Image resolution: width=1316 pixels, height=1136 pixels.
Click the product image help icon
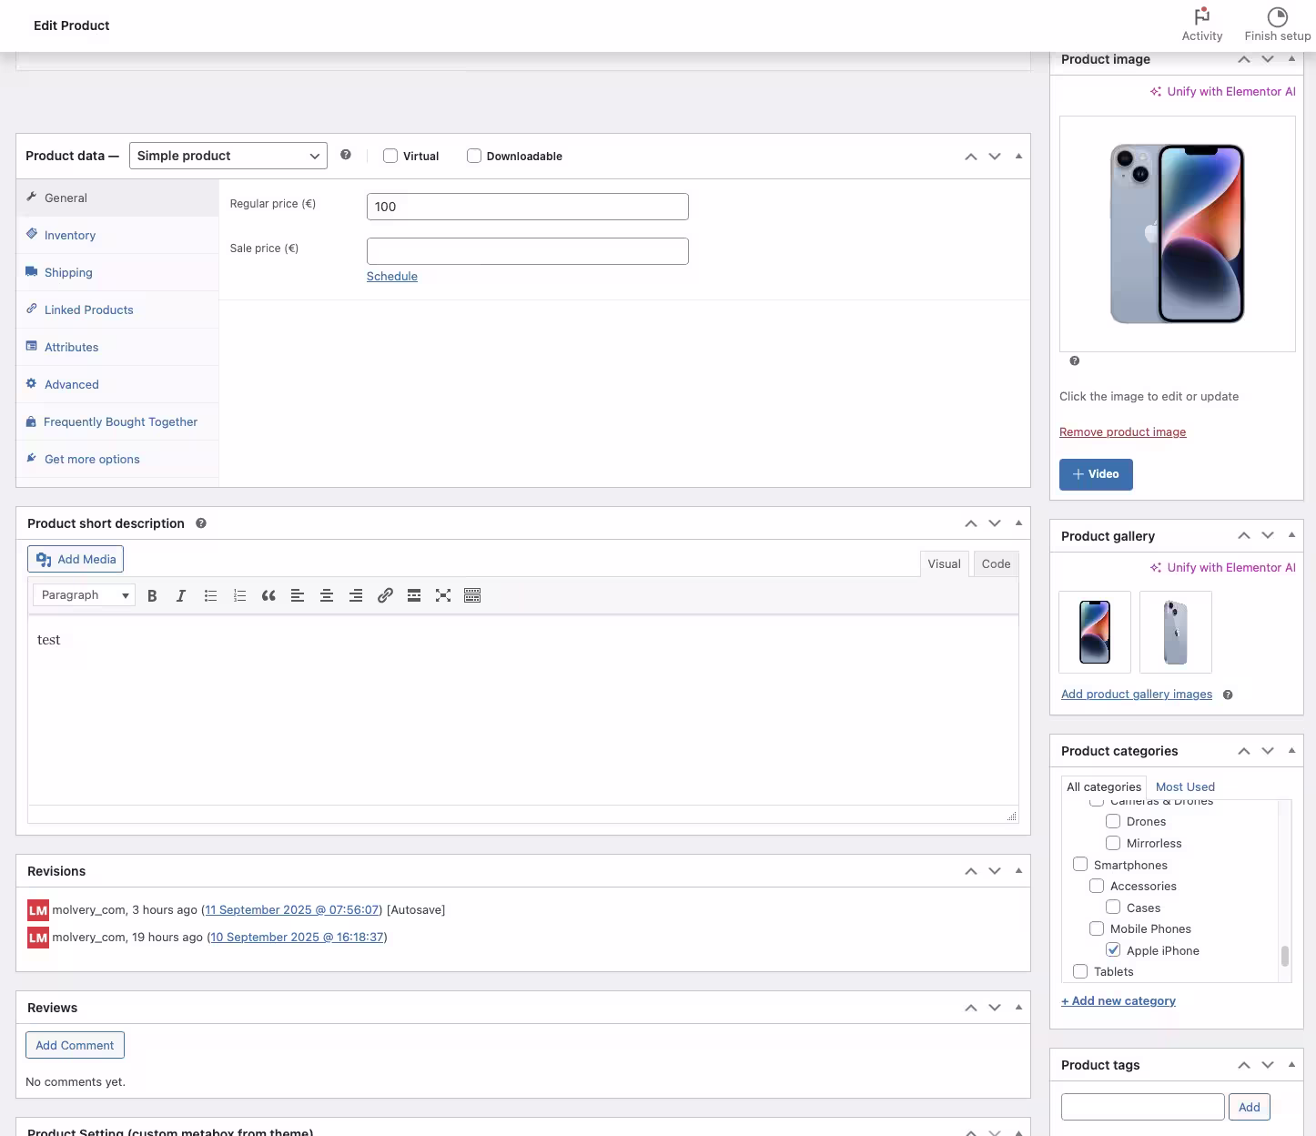point(1075,361)
